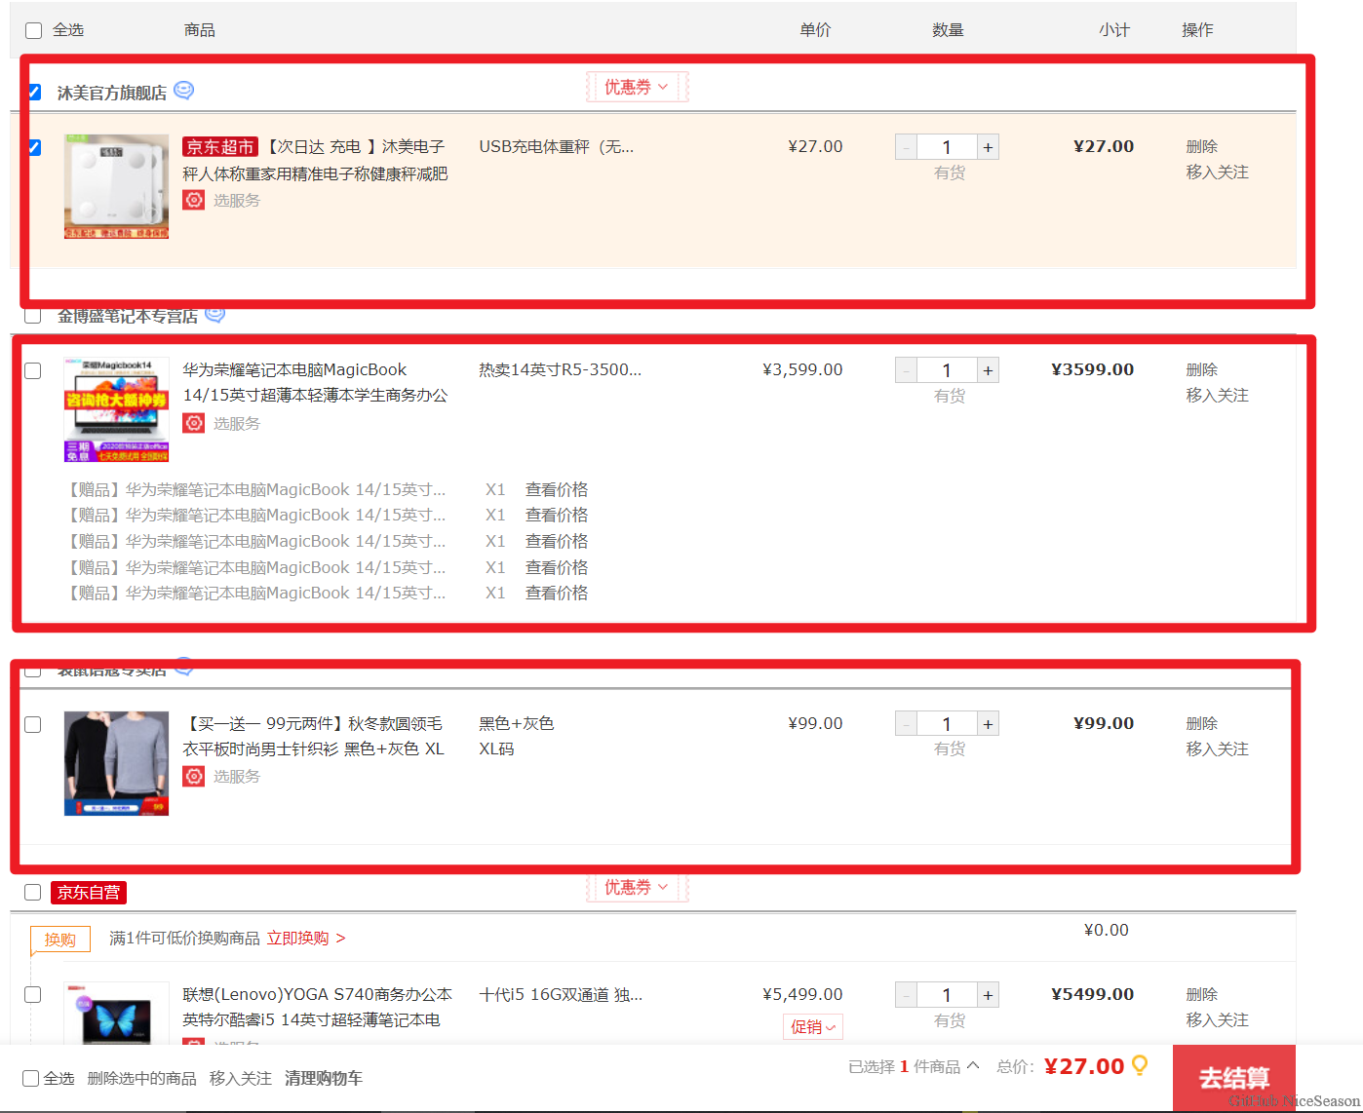Click 选服务 icon under 华为荣耀 MagicBook
This screenshot has height=1113, width=1363.
click(x=194, y=423)
